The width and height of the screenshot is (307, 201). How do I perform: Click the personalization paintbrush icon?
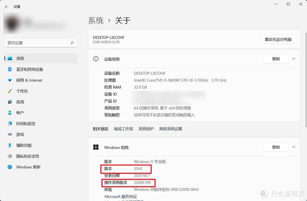(x=10, y=91)
